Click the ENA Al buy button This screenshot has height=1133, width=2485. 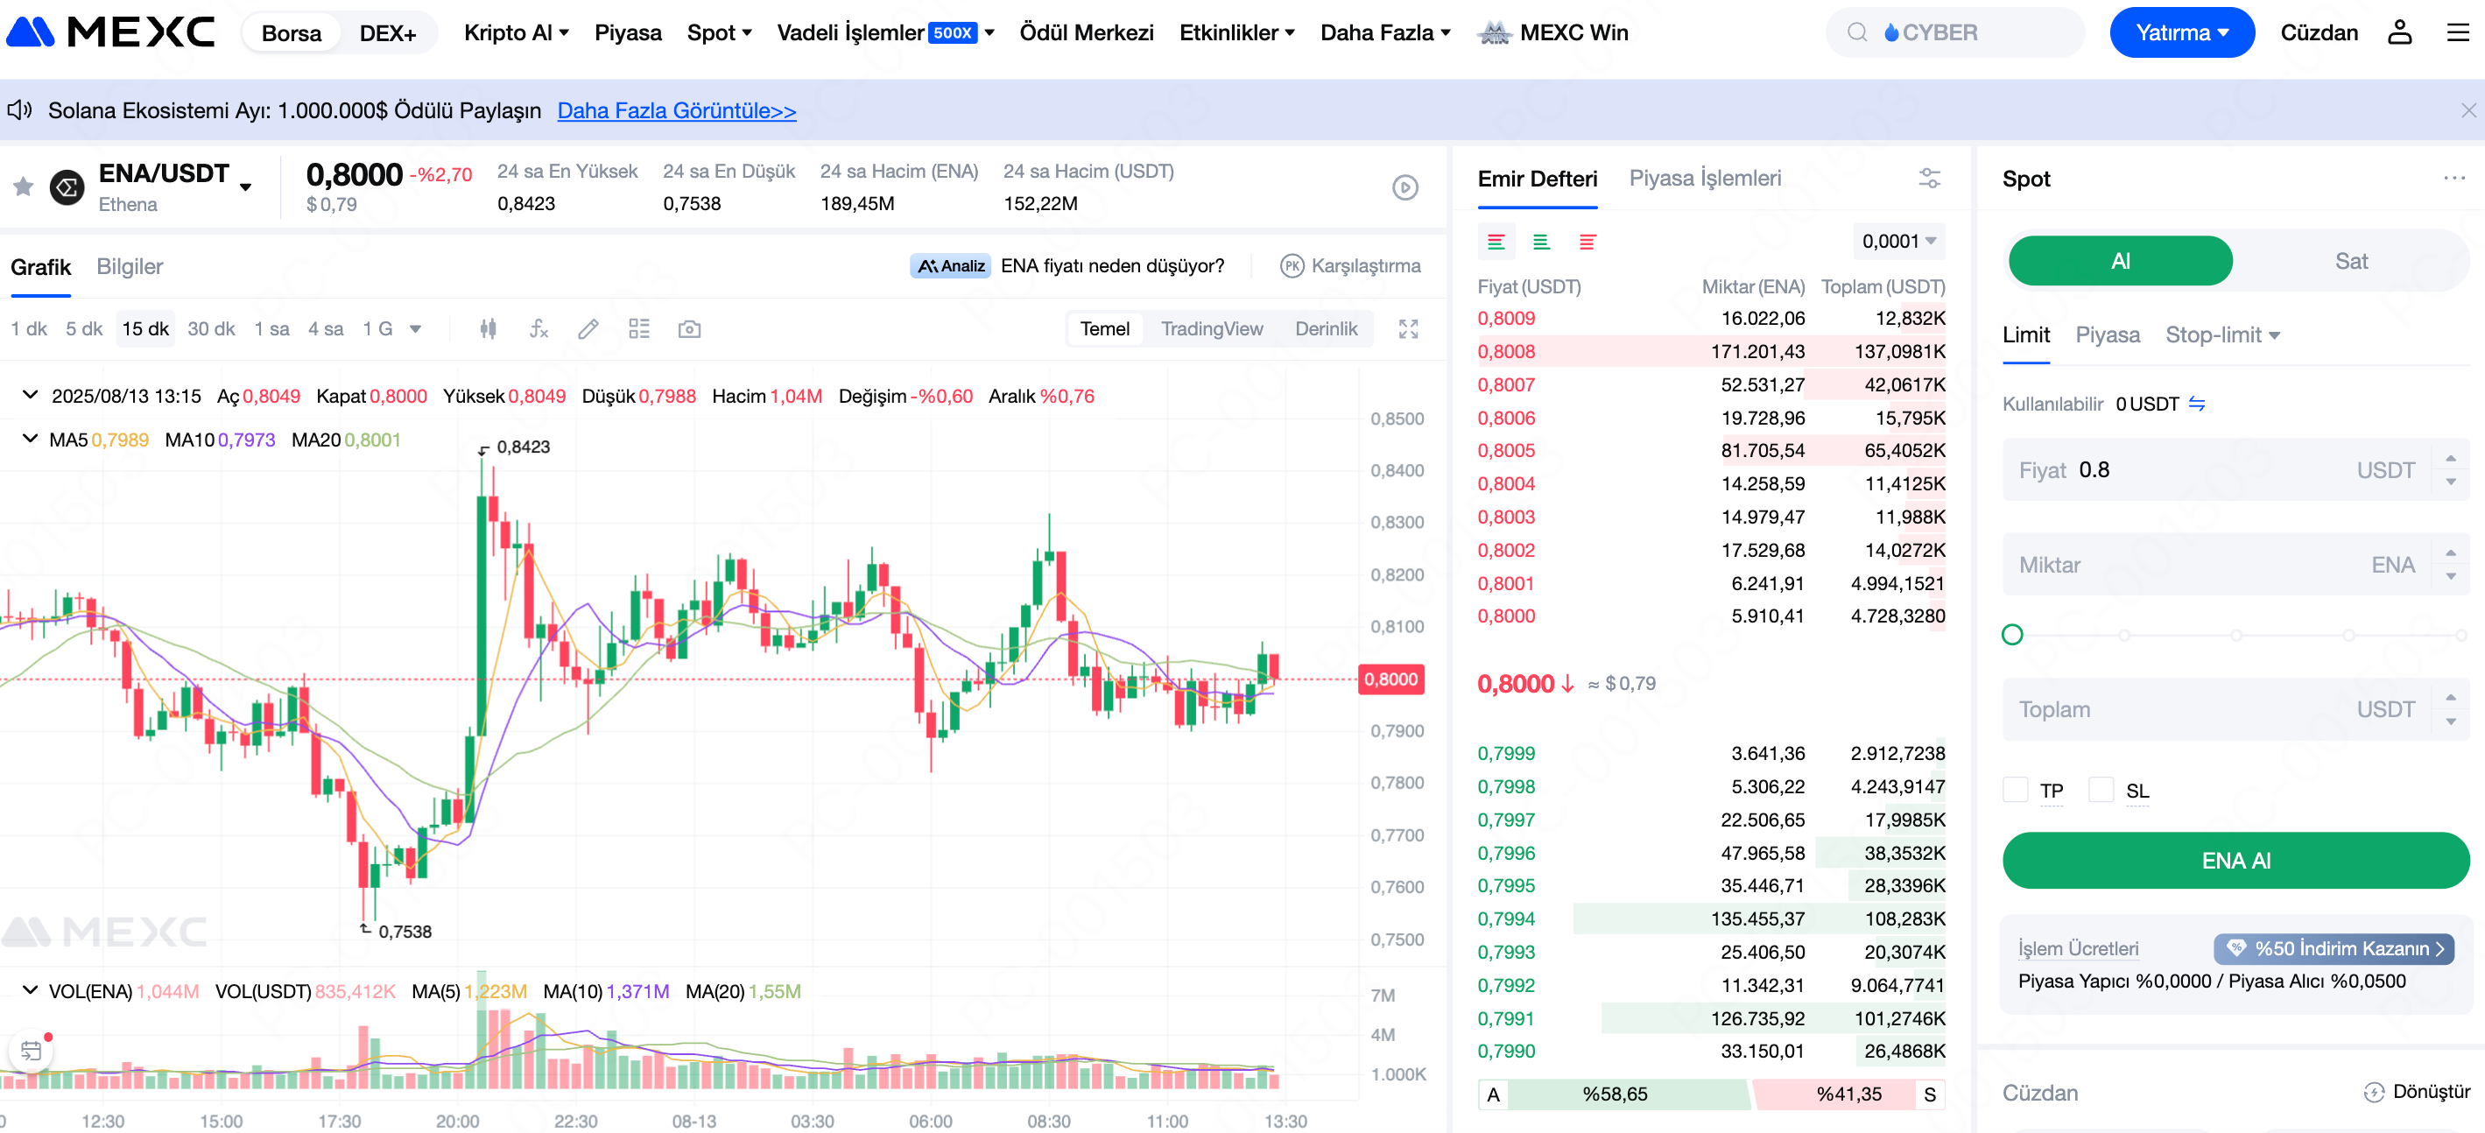pyautogui.click(x=2235, y=860)
